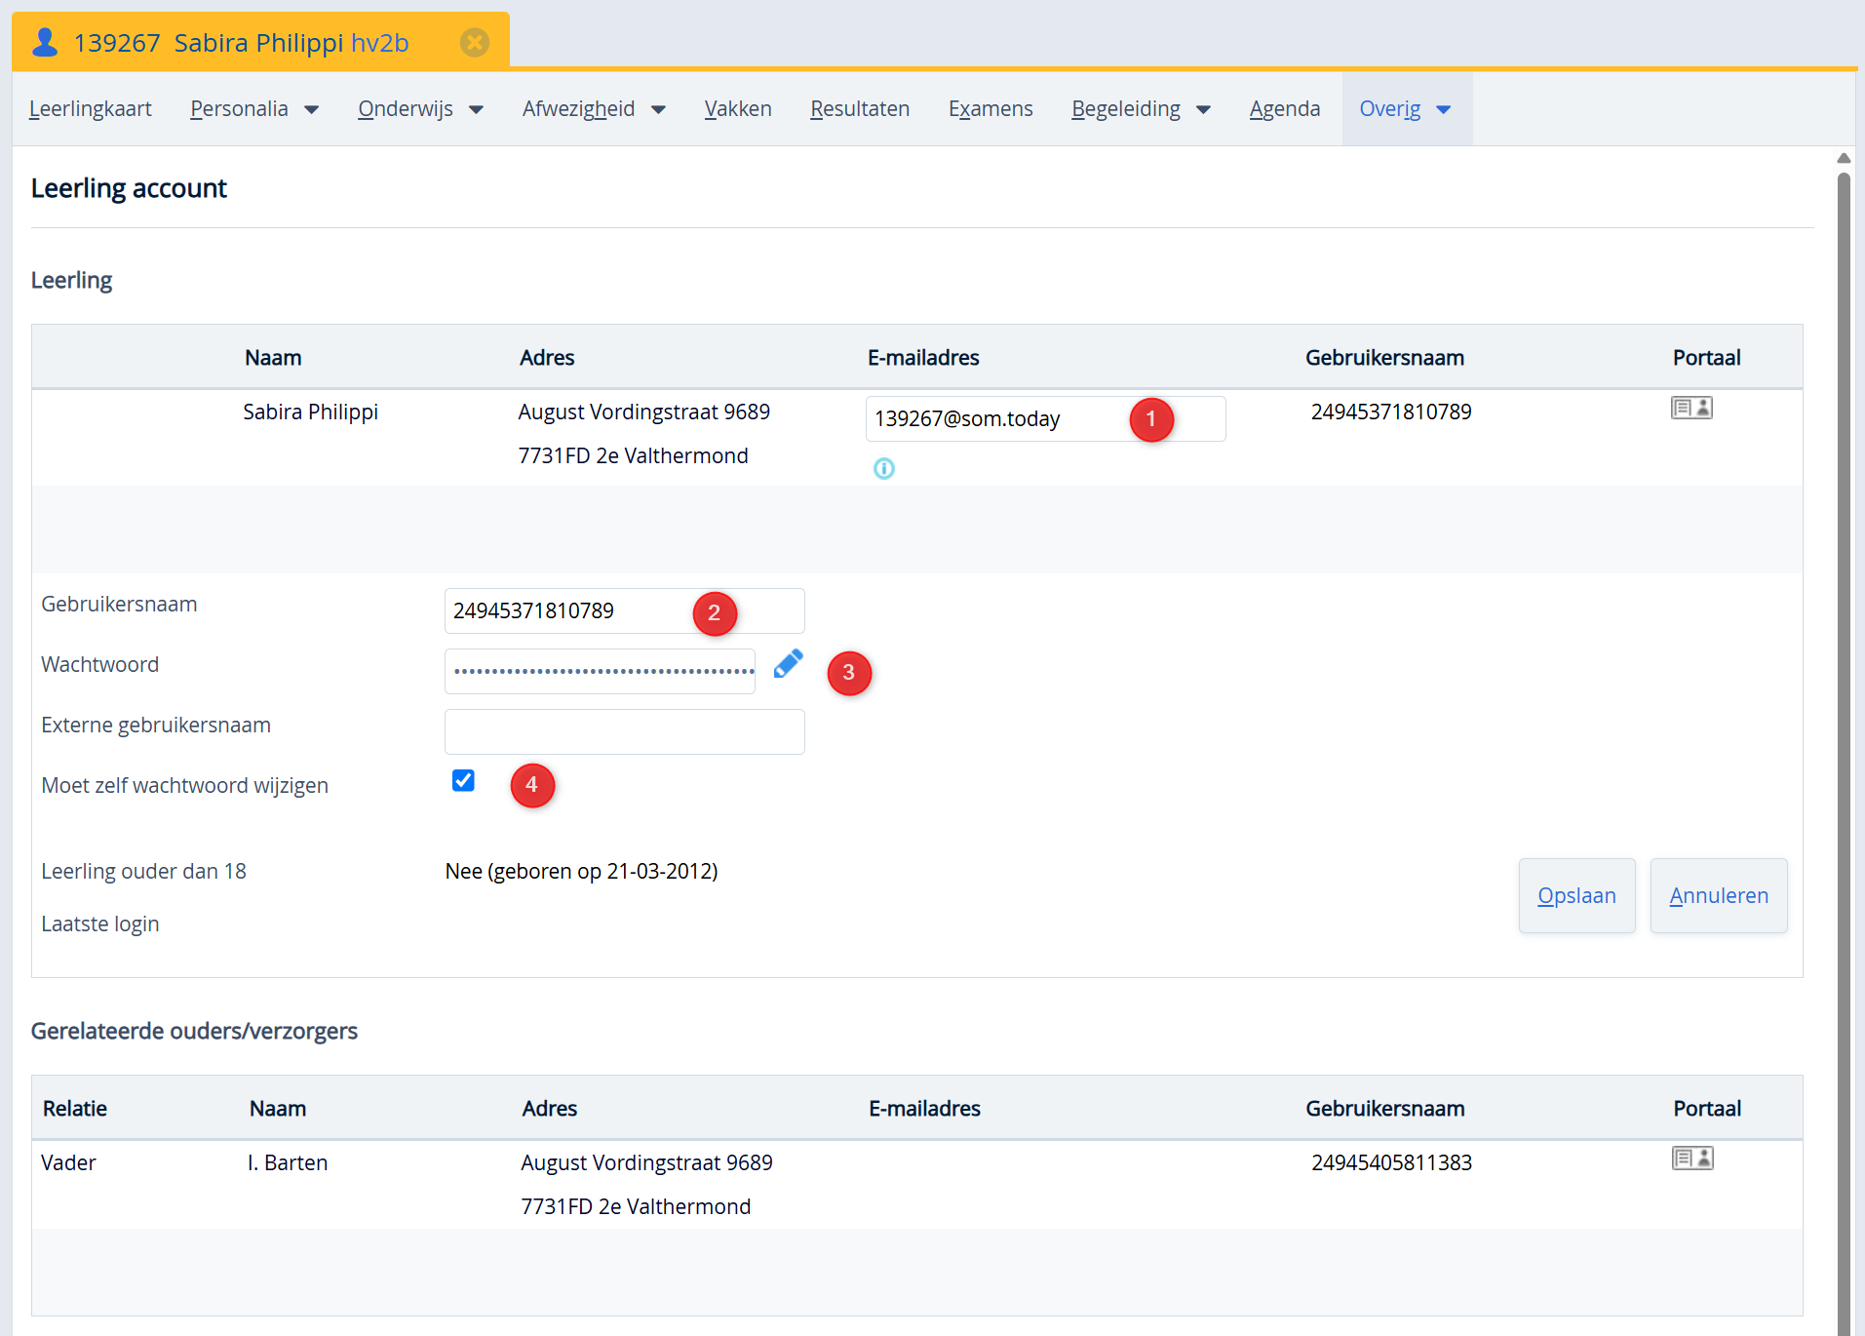Image resolution: width=1865 pixels, height=1336 pixels.
Task: Open the portal icon for I. Barten
Action: 1691,1159
